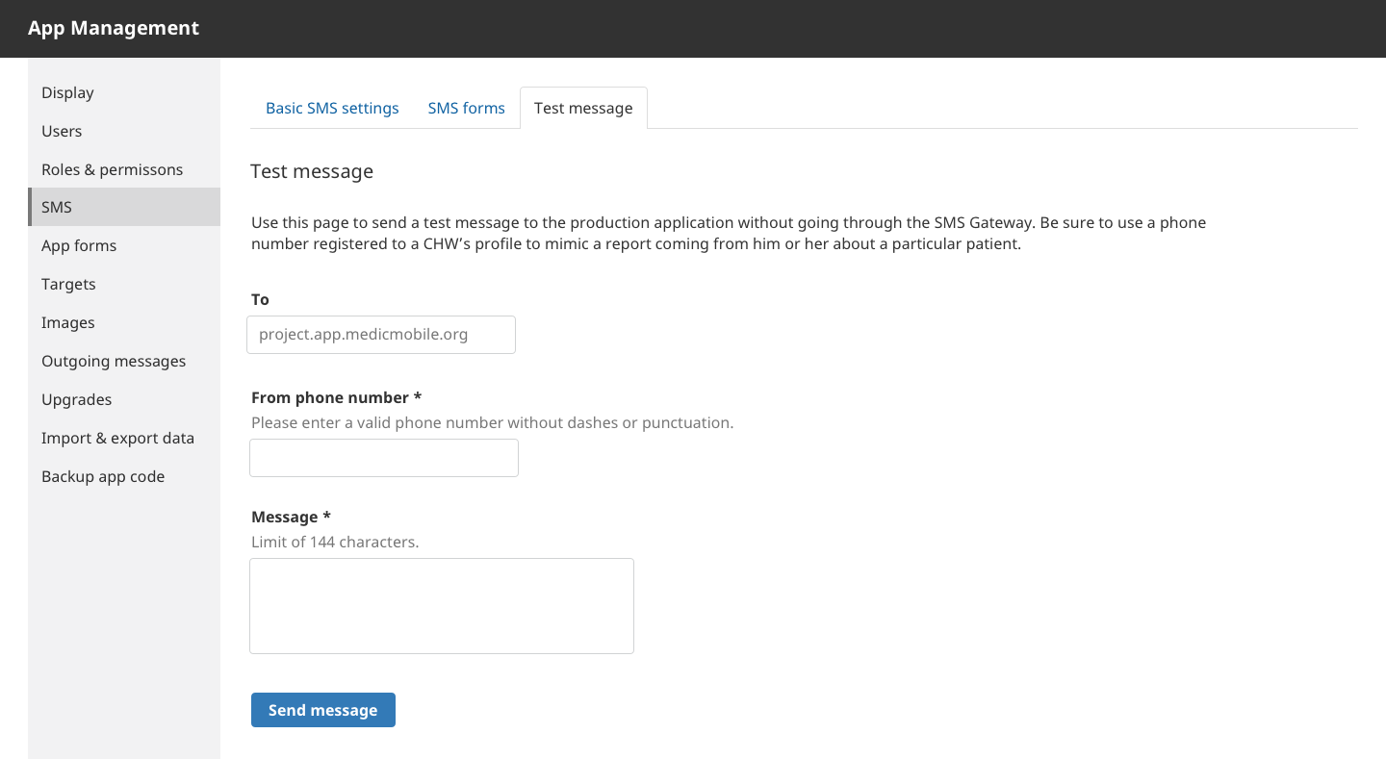Screen dimensions: 1386x759
Task: Click the To address field
Action: (381, 335)
